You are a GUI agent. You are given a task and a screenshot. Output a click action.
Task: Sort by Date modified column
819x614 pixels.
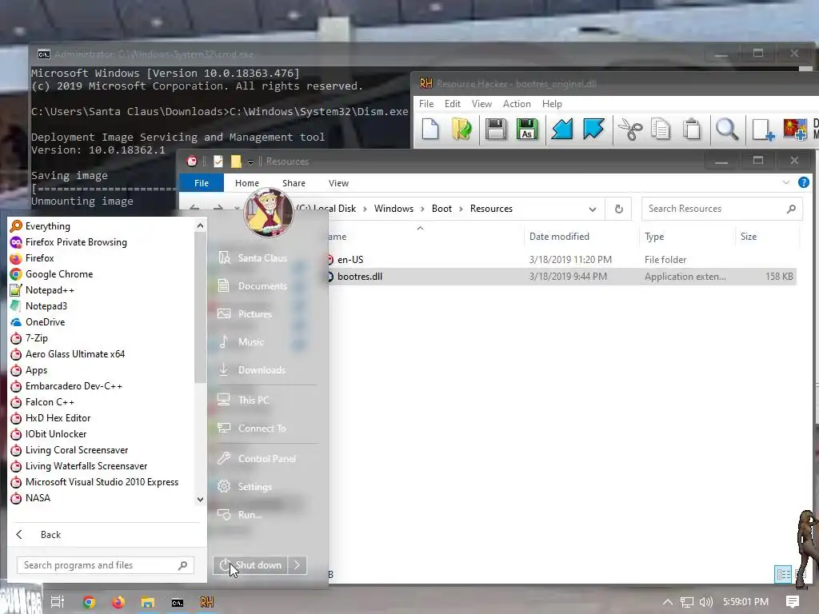coord(559,237)
